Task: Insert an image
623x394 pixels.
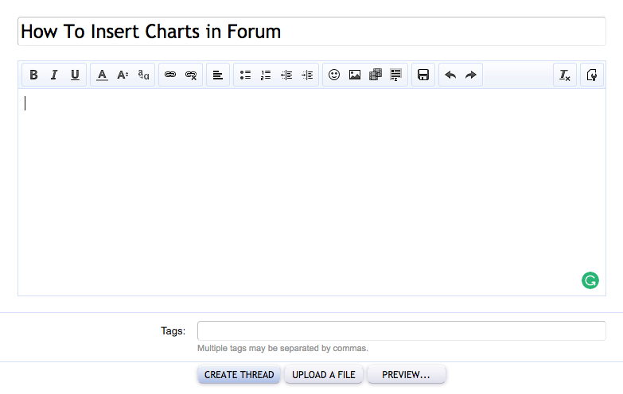Action: pyautogui.click(x=355, y=75)
